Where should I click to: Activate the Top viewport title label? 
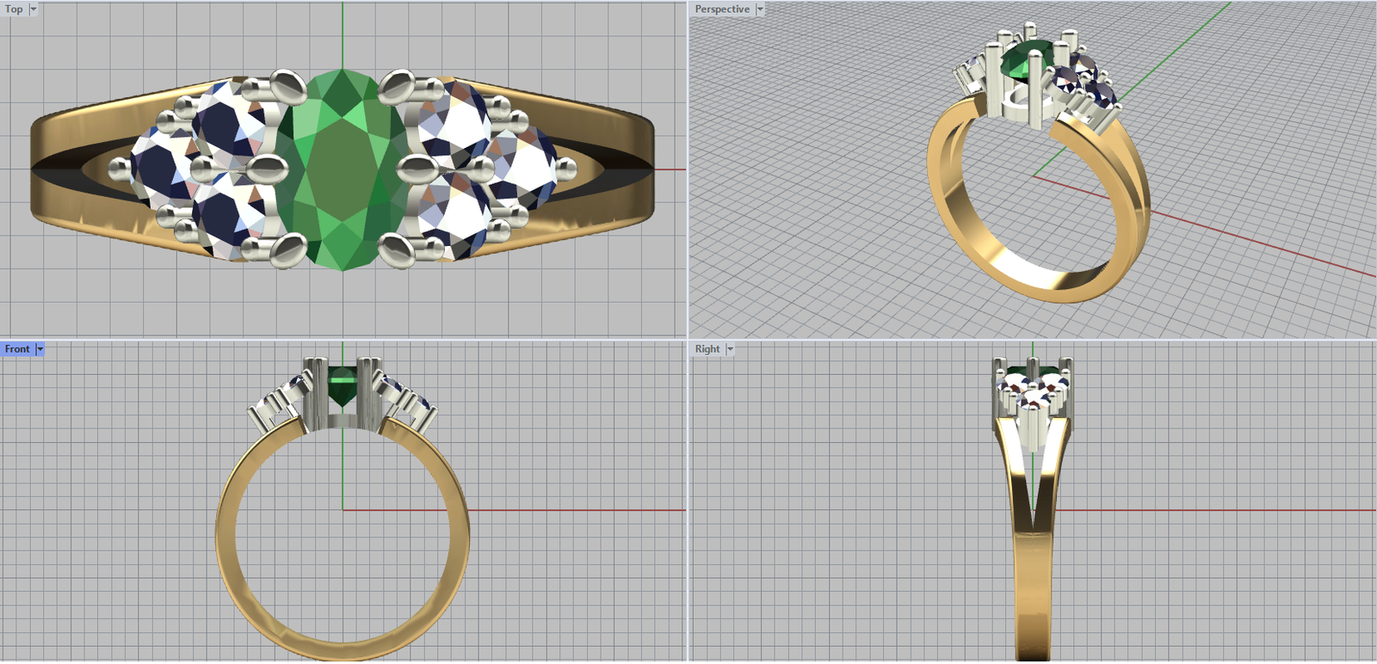[14, 9]
